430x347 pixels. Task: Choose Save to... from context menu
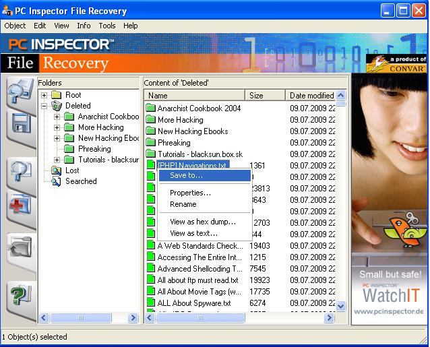pyautogui.click(x=205, y=175)
